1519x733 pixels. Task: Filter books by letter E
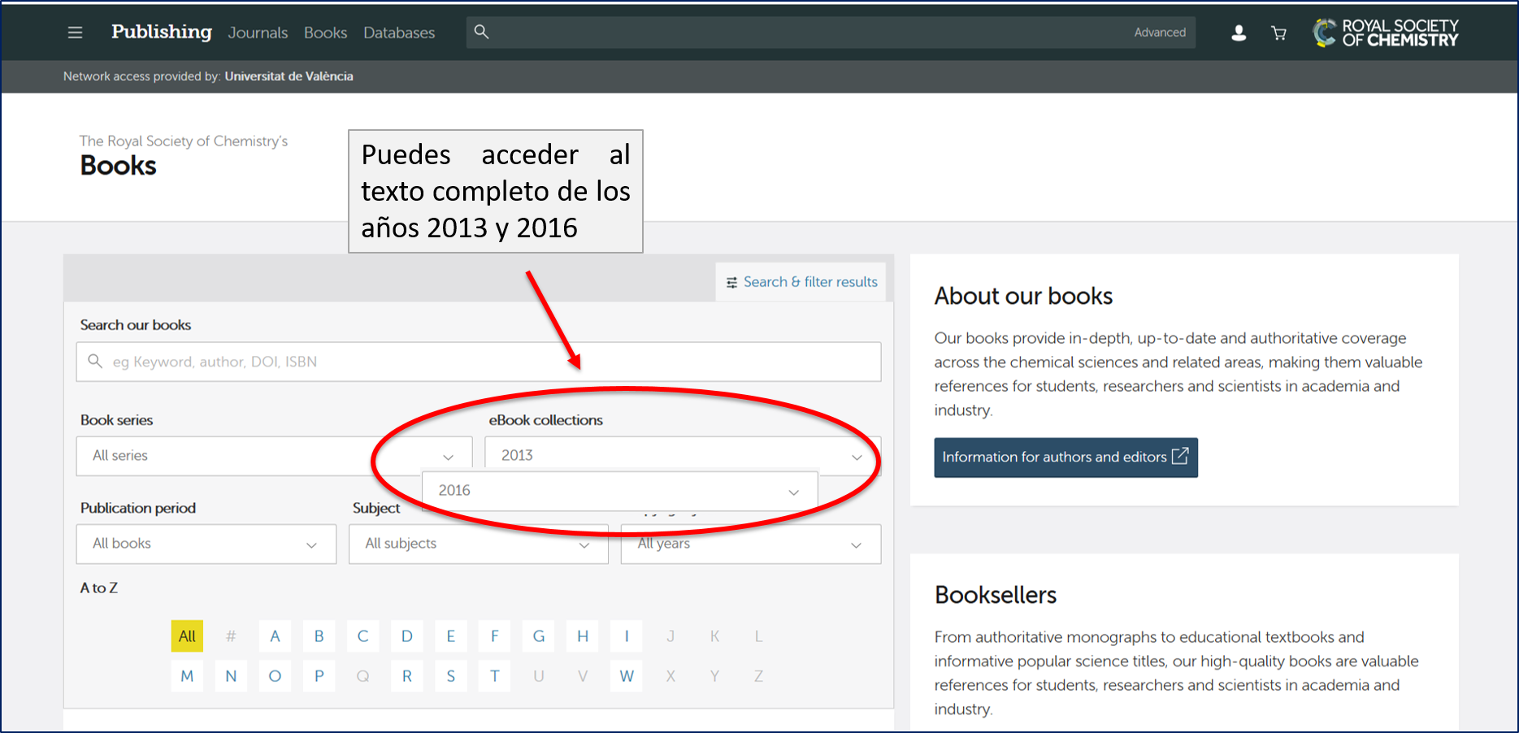450,636
